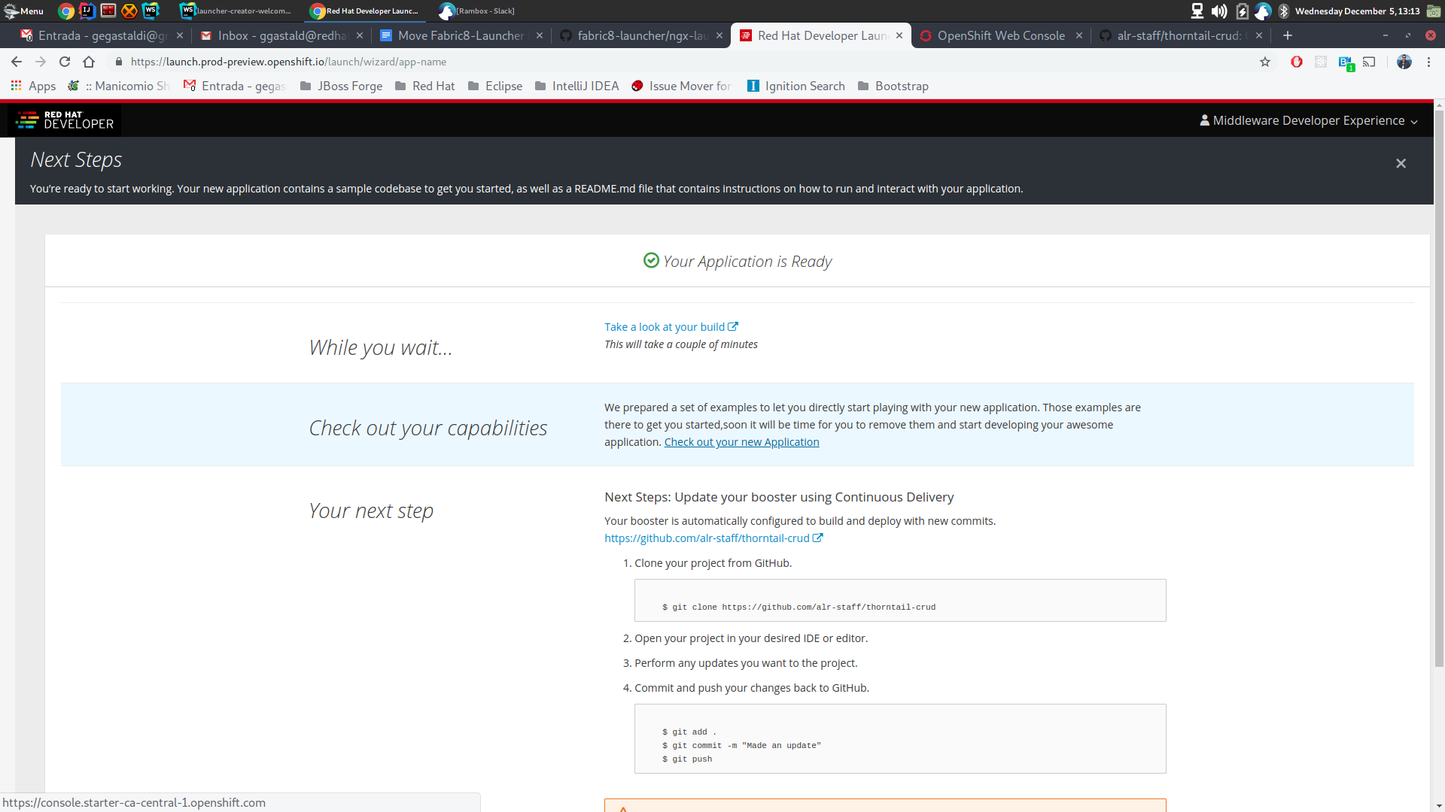Click the Blog Enhancer extension icon with badge
Viewport: 1445px width, 812px height.
coord(1346,62)
